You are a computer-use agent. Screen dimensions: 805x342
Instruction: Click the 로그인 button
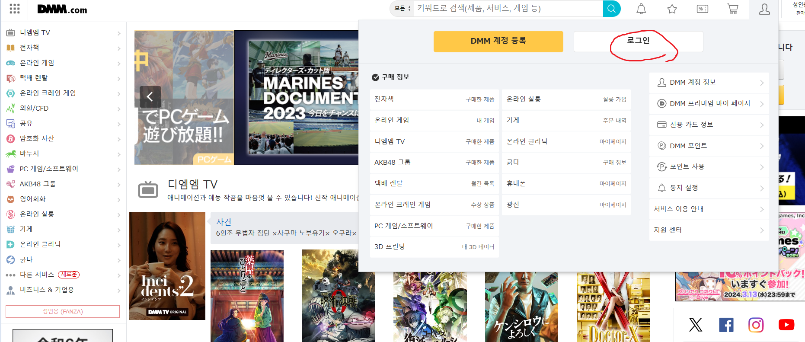click(x=638, y=41)
